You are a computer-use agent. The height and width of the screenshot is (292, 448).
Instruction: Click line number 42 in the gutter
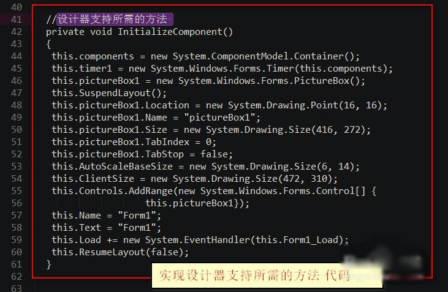pos(17,31)
